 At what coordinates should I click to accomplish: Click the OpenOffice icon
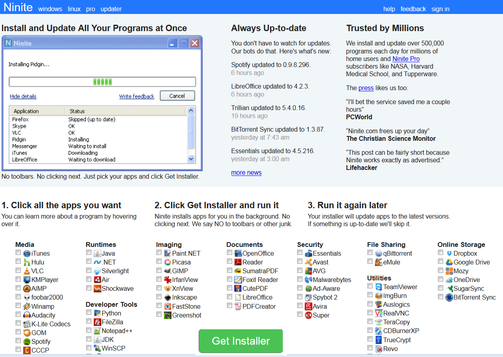[238, 253]
